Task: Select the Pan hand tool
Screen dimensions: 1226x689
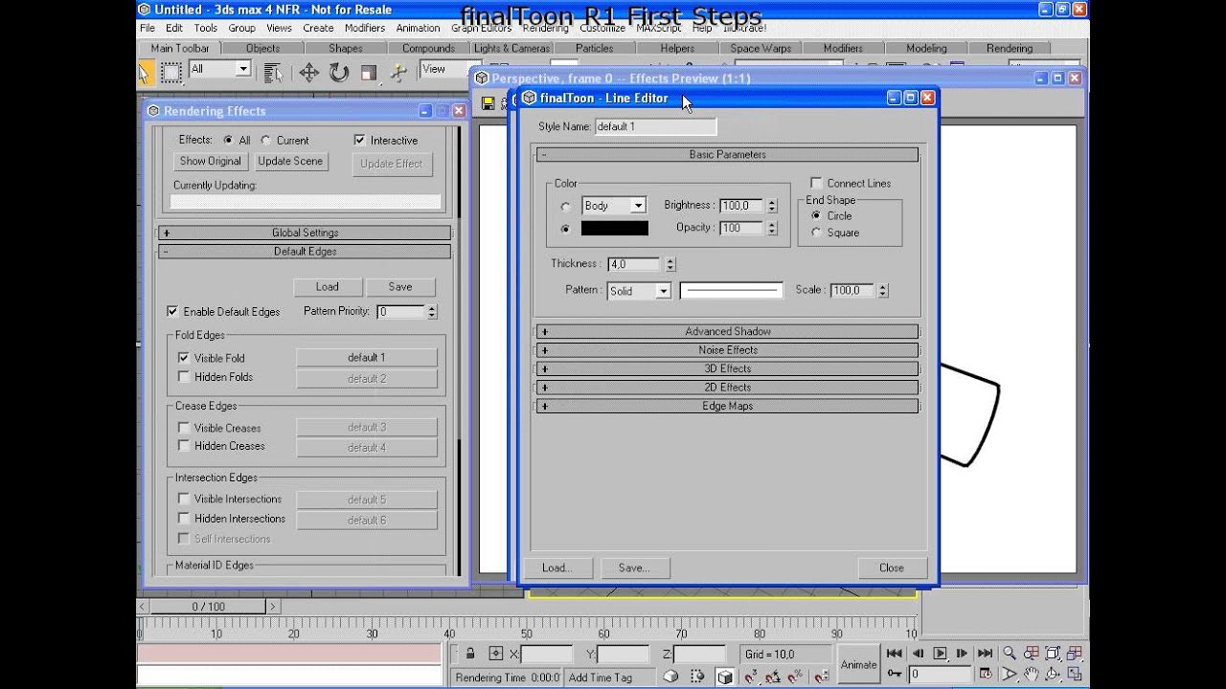Action: coord(1032,675)
